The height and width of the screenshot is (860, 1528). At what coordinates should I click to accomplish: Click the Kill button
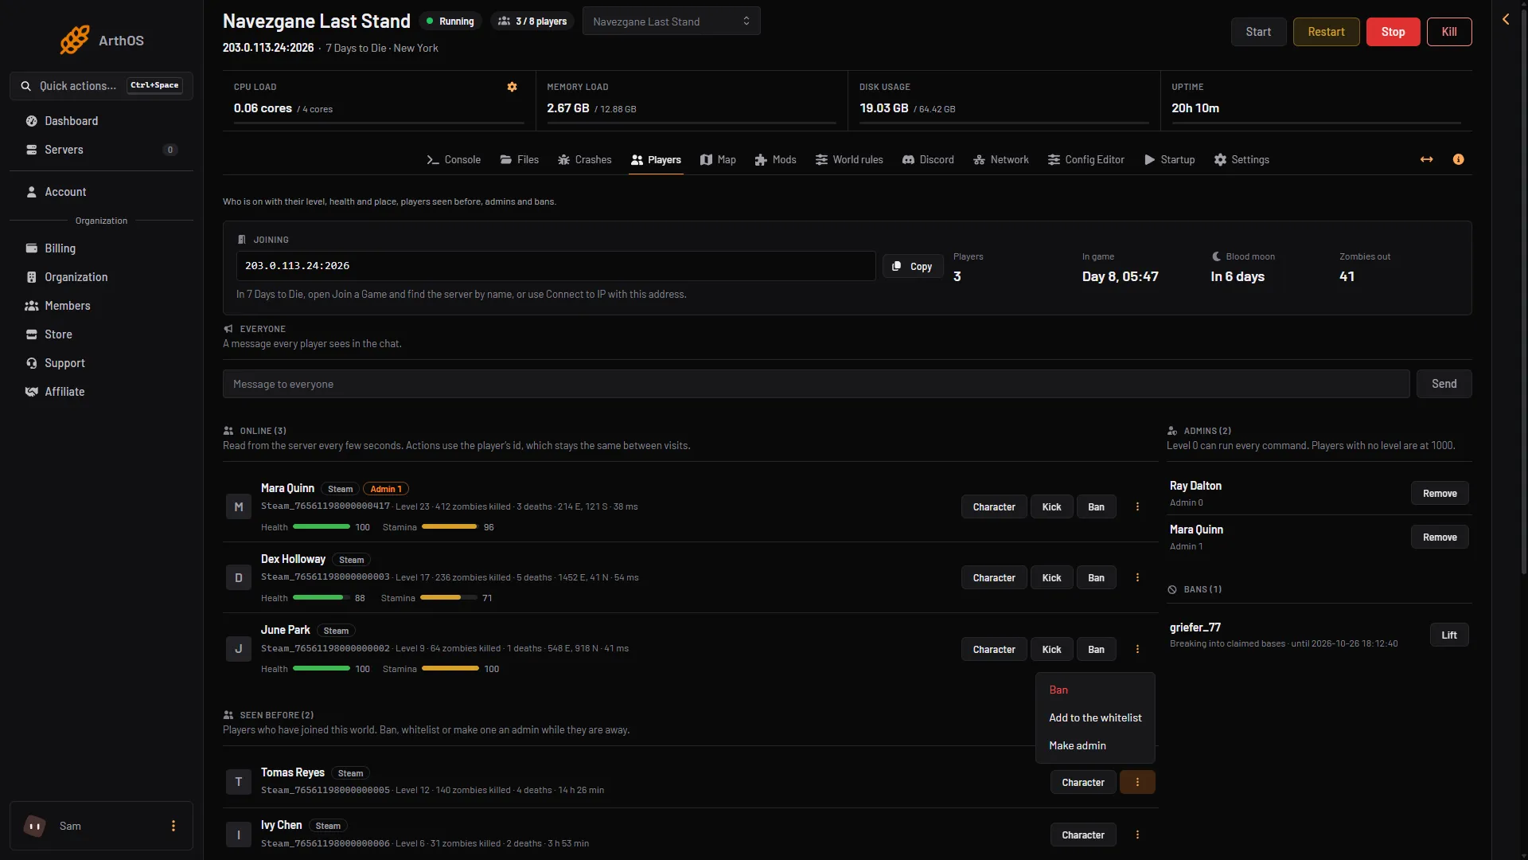coord(1449,32)
